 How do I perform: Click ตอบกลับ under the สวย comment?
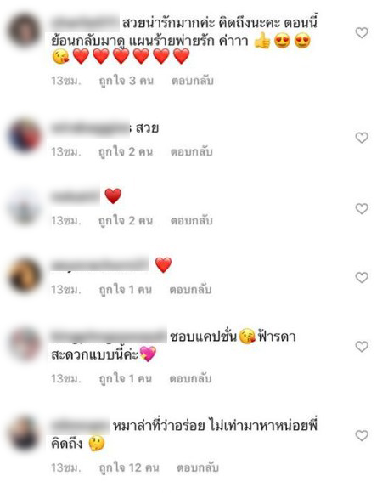coord(191,152)
